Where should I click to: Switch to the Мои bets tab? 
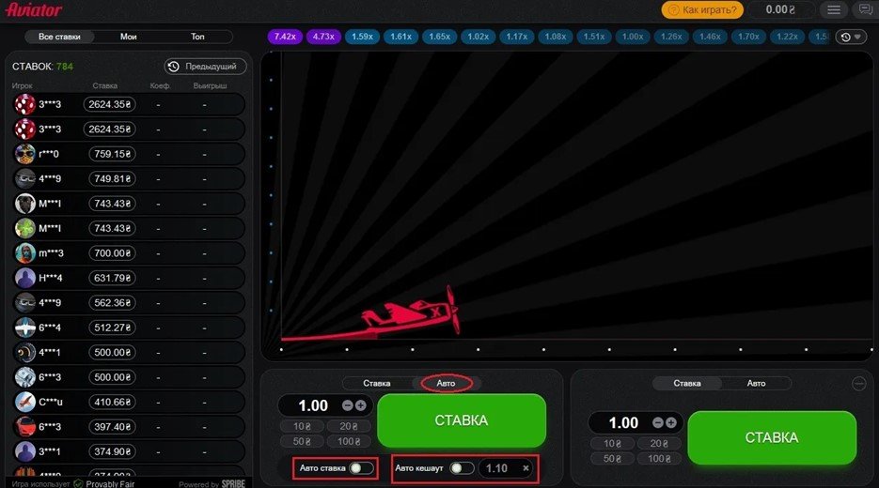(x=129, y=37)
